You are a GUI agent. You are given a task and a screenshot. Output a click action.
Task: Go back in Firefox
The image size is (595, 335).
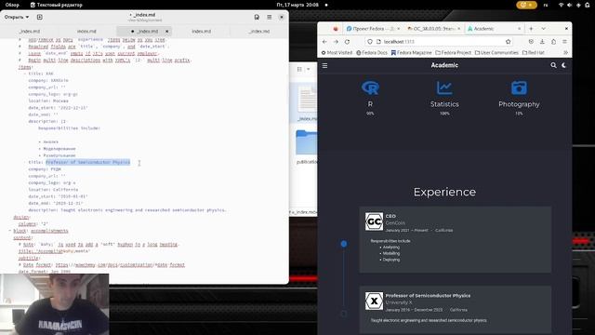[x=324, y=41]
